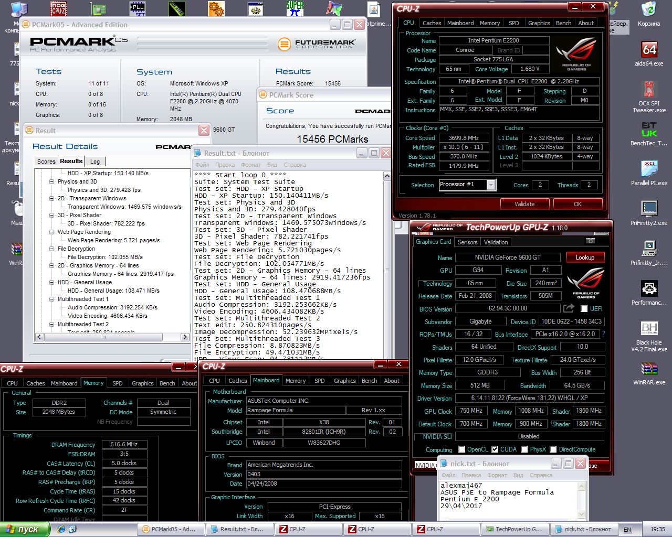
Task: Open the Recycle Bin (Корзина) desktop icon
Action: [x=649, y=9]
